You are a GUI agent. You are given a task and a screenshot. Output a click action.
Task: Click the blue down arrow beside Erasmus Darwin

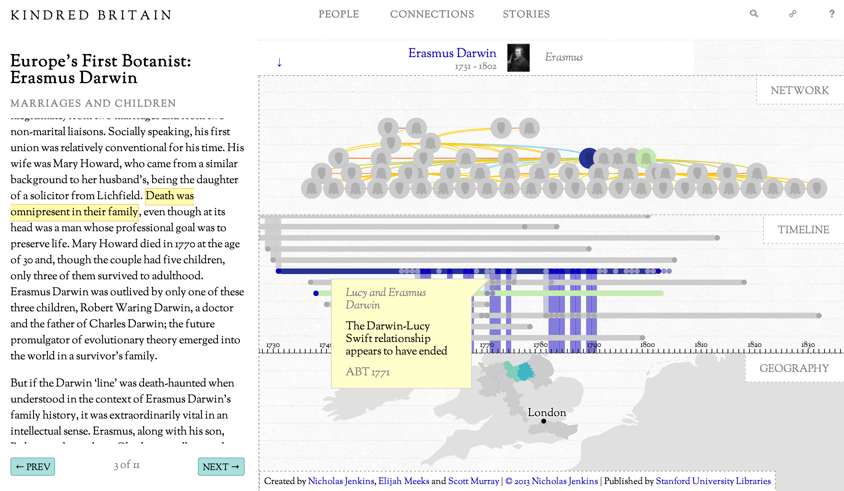[279, 62]
